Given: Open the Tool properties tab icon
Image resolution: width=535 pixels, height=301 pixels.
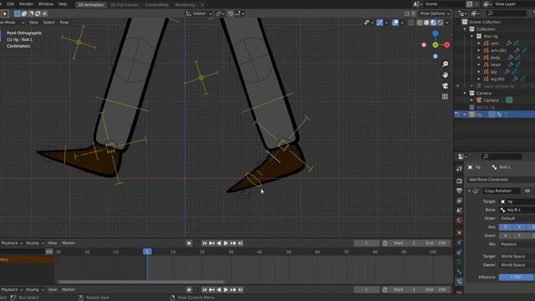Looking at the screenshot, I should pos(459,169).
